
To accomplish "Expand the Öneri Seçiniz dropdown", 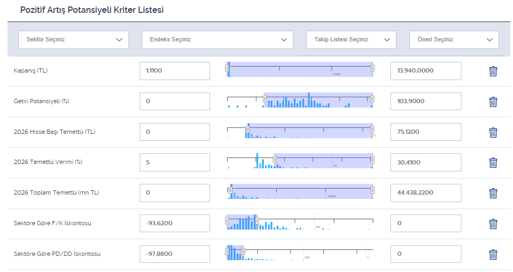I will coord(454,40).
